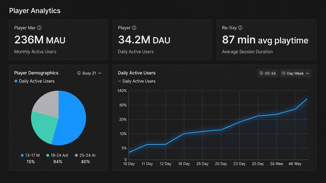Click the 5% y-axis label
This screenshot has width=326, height=183.
pos(124,148)
